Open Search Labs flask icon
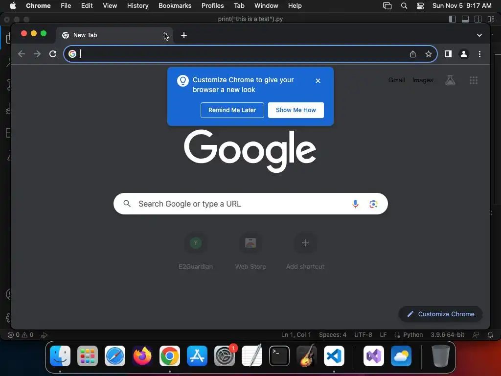Image resolution: width=501 pixels, height=376 pixels. point(450,80)
